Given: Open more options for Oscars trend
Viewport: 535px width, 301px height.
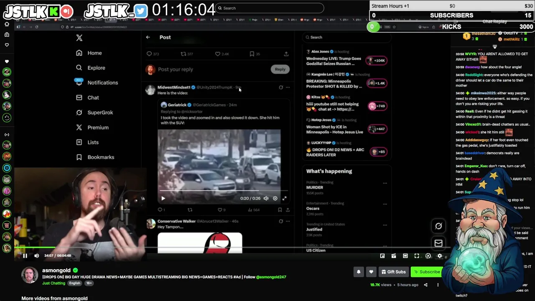Looking at the screenshot, I should pos(385,204).
